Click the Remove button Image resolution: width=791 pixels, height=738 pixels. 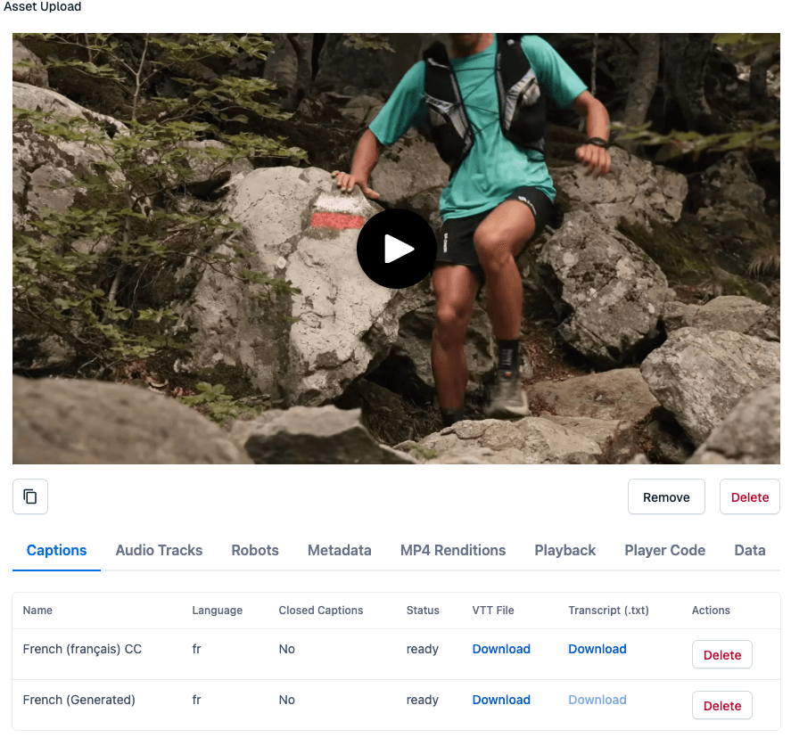coord(666,497)
